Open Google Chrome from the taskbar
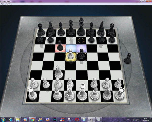This screenshot has height=122, width=152. click(33, 119)
